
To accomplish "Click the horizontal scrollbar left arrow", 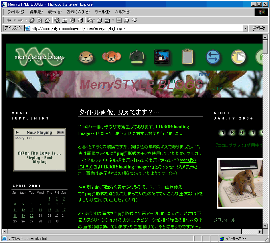I will [x=5, y=232].
